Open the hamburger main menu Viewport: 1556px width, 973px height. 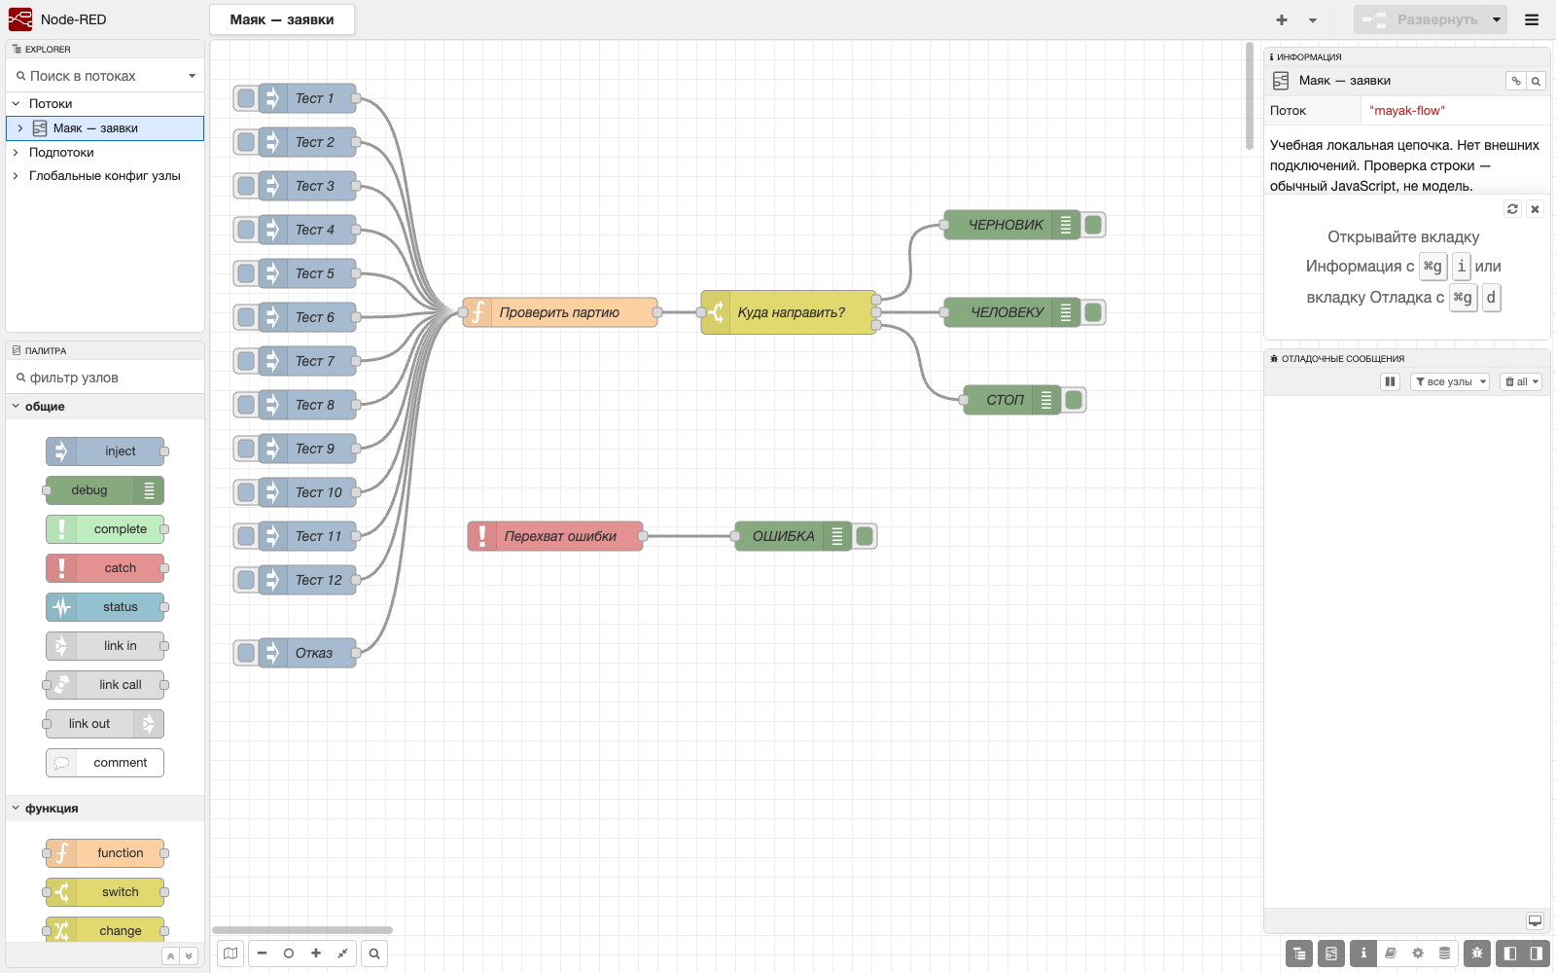(1532, 19)
